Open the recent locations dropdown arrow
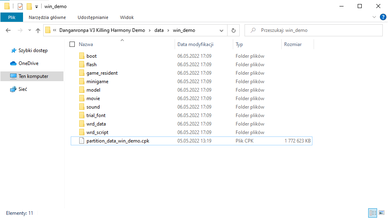The height and width of the screenshot is (218, 388). coord(30,30)
